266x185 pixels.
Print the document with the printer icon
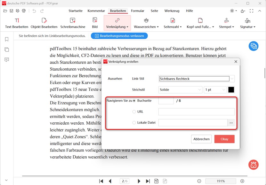24,11
